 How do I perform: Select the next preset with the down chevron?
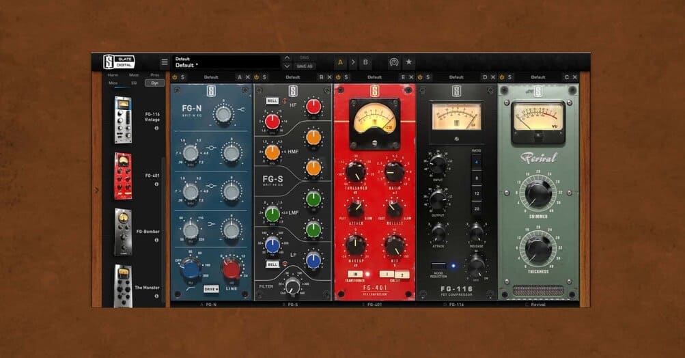click(x=287, y=66)
